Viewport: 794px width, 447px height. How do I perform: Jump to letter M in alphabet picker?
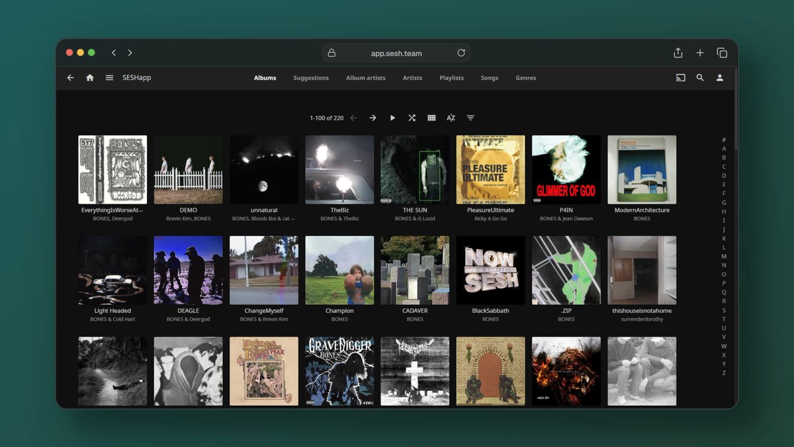pos(724,256)
